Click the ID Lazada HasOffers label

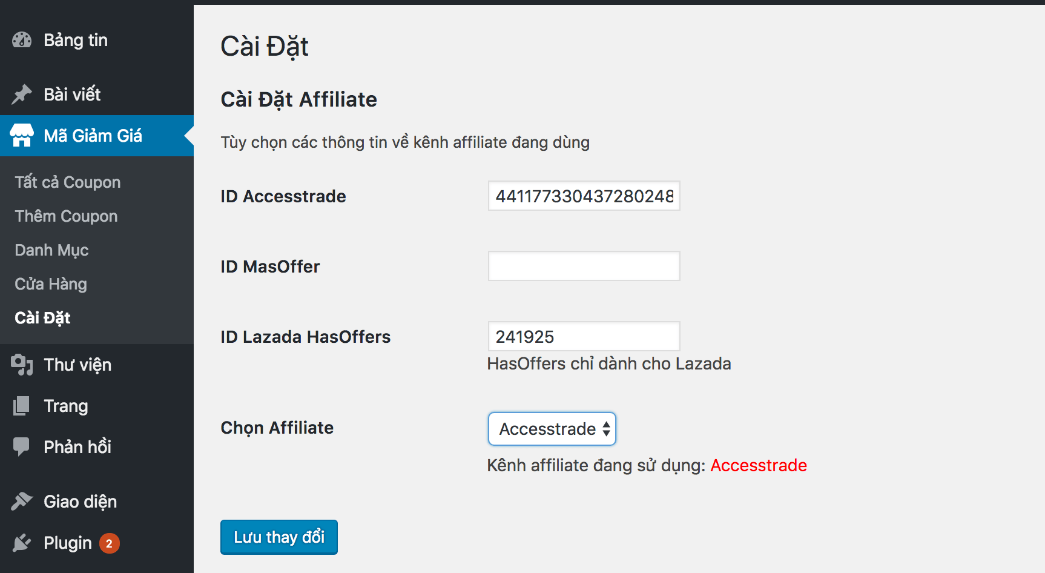[306, 337]
